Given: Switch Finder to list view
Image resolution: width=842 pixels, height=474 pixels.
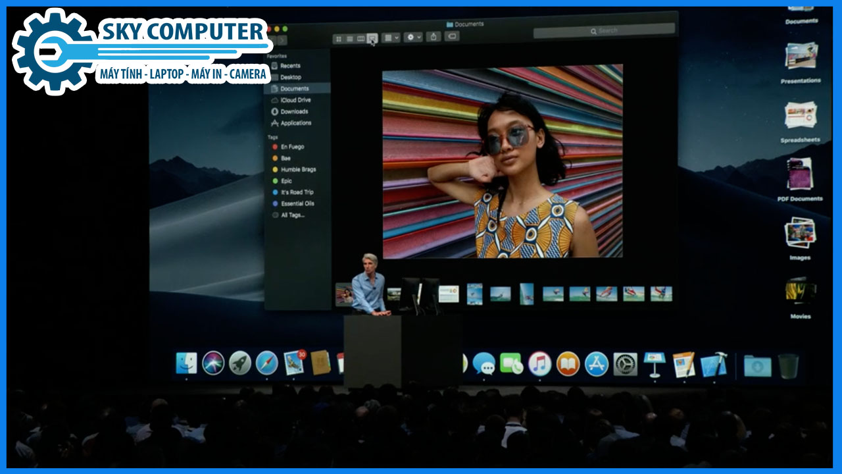Looking at the screenshot, I should coord(350,39).
